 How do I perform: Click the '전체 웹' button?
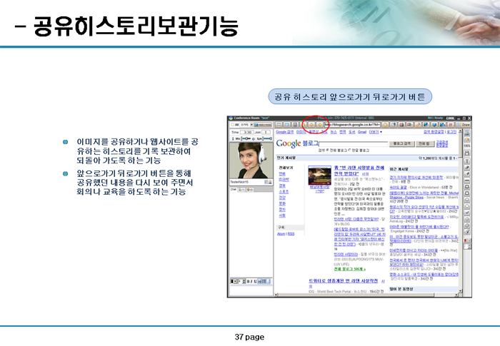pos(425,143)
